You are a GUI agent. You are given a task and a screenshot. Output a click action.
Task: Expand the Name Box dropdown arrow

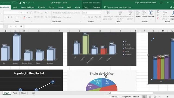click(2, 26)
